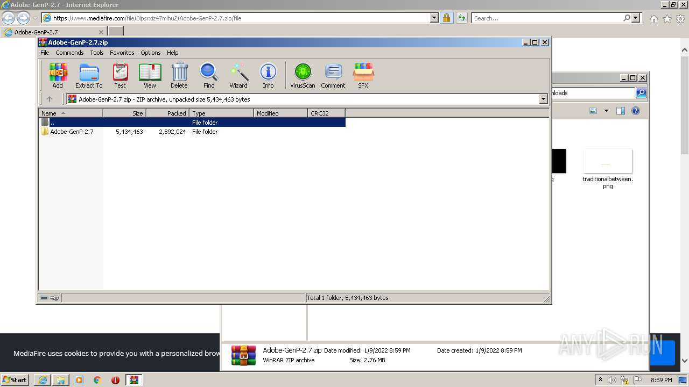
Task: Click the browser page scroll up arrow
Action: tap(685, 51)
